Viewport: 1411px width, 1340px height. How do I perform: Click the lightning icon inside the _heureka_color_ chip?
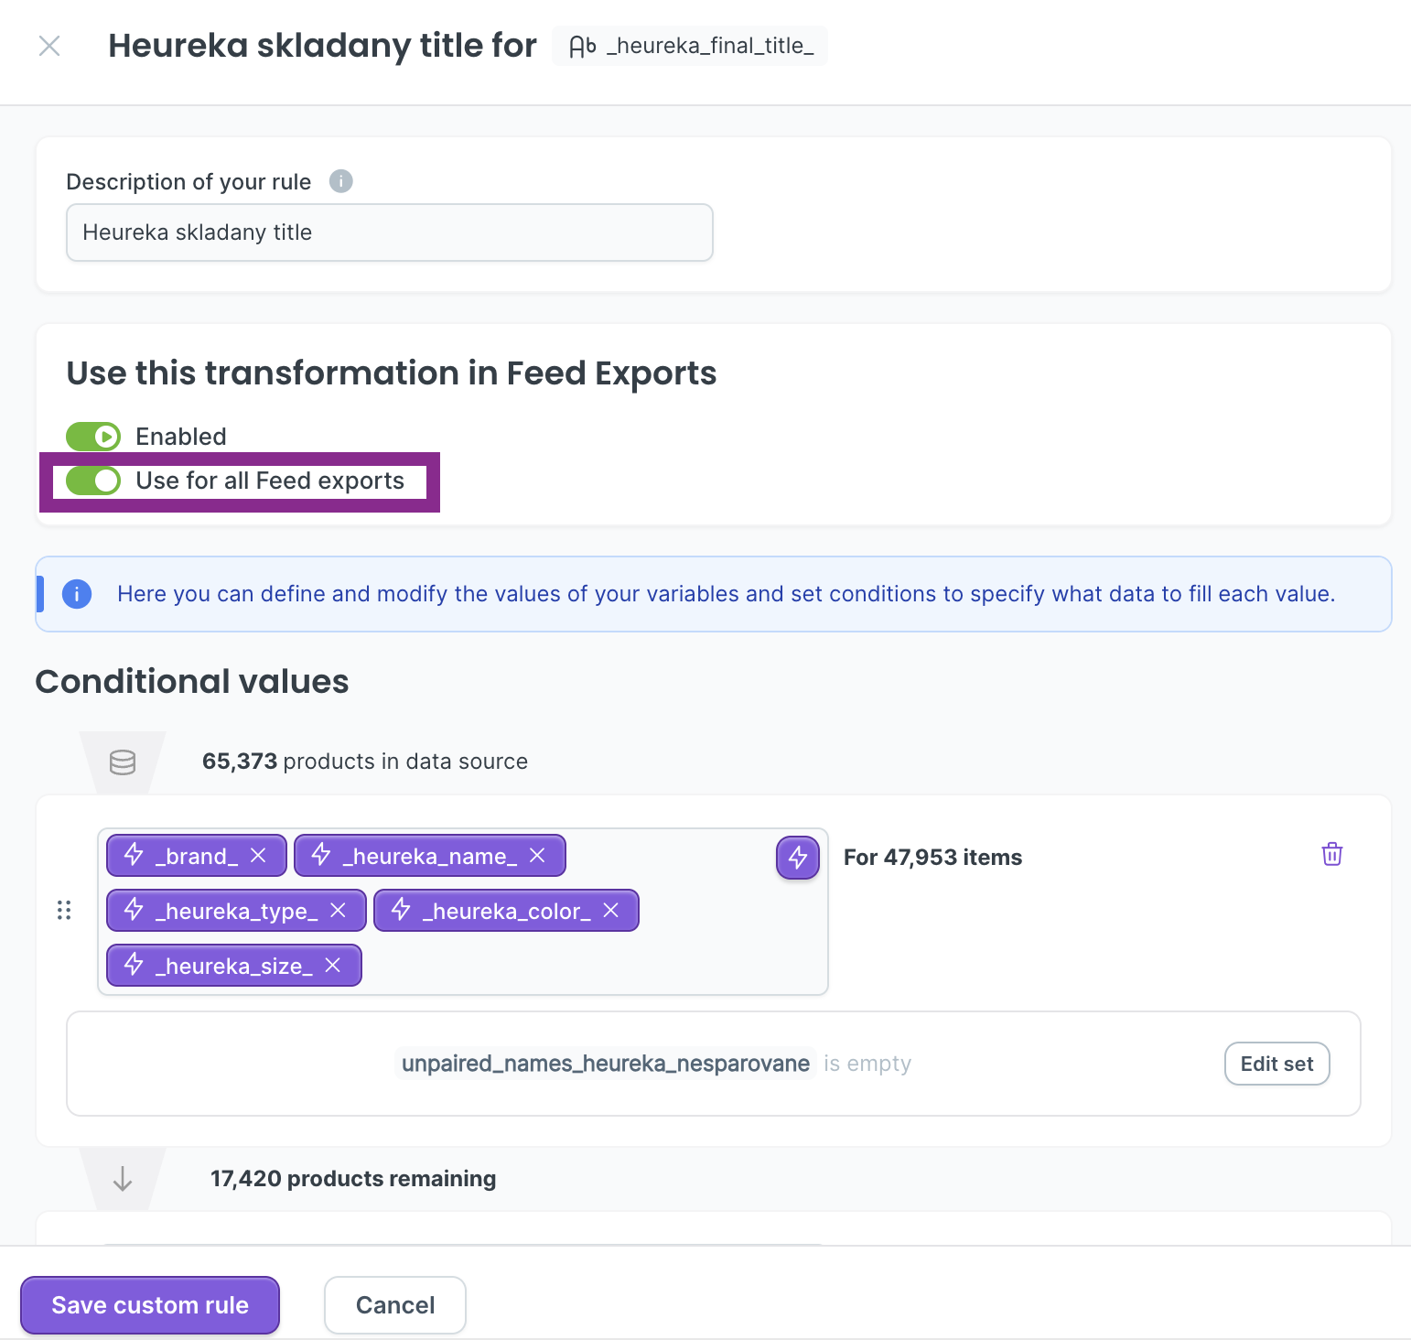tap(400, 910)
